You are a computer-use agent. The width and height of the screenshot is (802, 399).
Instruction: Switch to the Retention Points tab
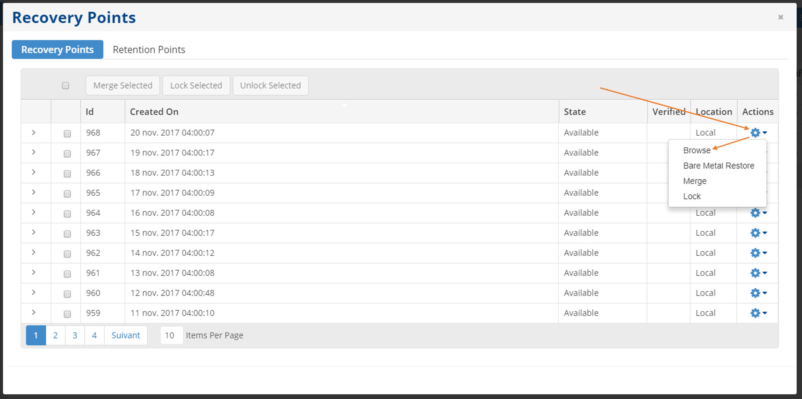[149, 50]
